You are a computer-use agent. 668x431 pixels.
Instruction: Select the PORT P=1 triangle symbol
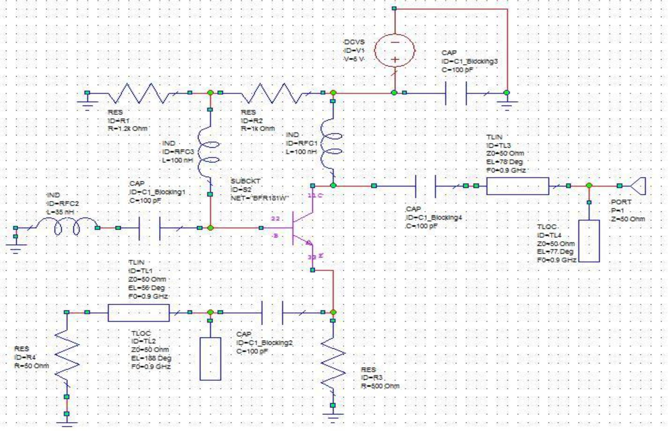(x=638, y=186)
